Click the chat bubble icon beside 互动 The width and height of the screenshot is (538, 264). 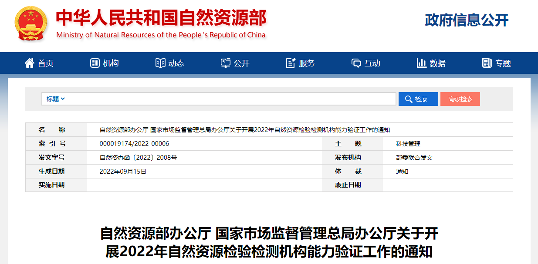coord(356,63)
